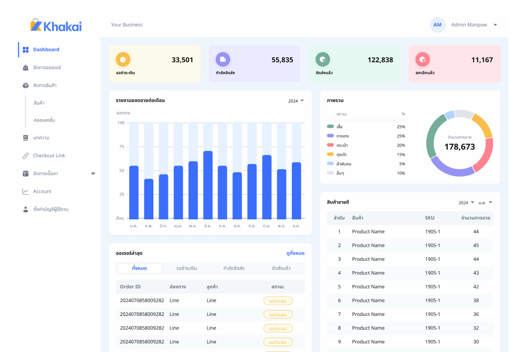The image size is (520, 352).
Task: Click the Account chart icon
Action: 26,191
